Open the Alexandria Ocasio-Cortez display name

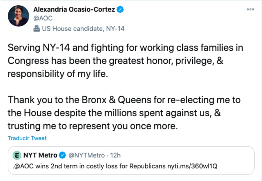(74, 10)
